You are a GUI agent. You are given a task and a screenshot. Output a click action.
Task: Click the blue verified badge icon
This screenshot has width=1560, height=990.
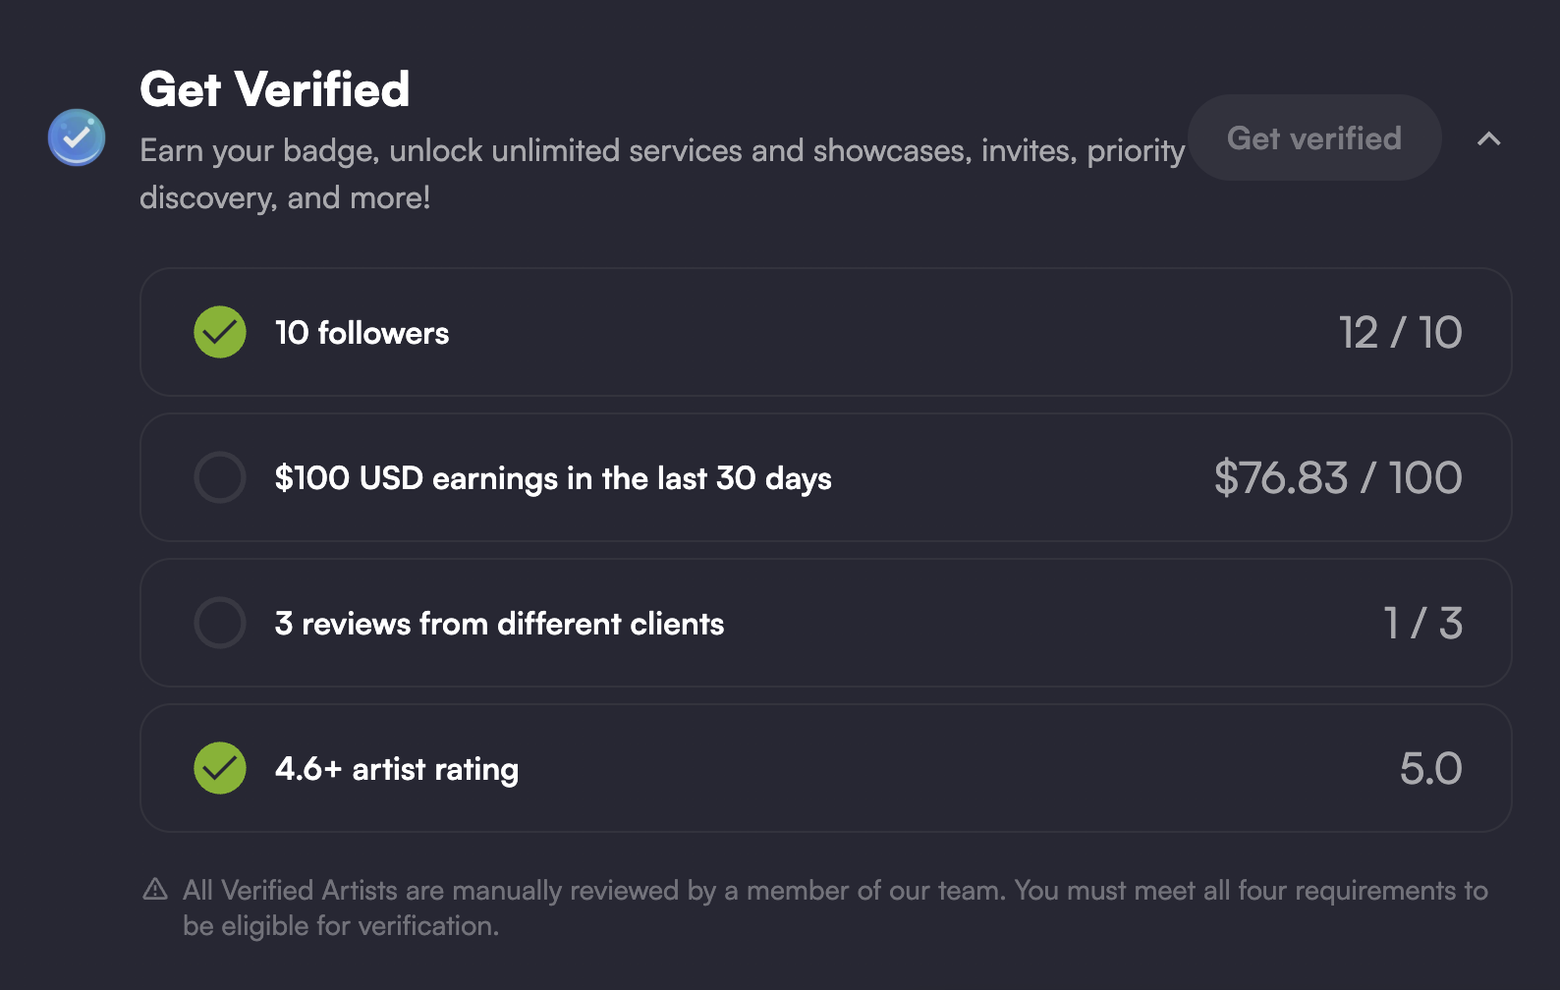77,137
